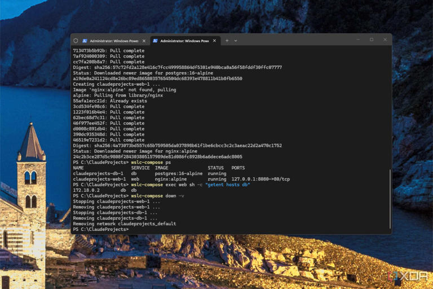Image resolution: width=433 pixels, height=289 pixels.
Task: Close the active second PowerShell tab
Action: point(215,41)
